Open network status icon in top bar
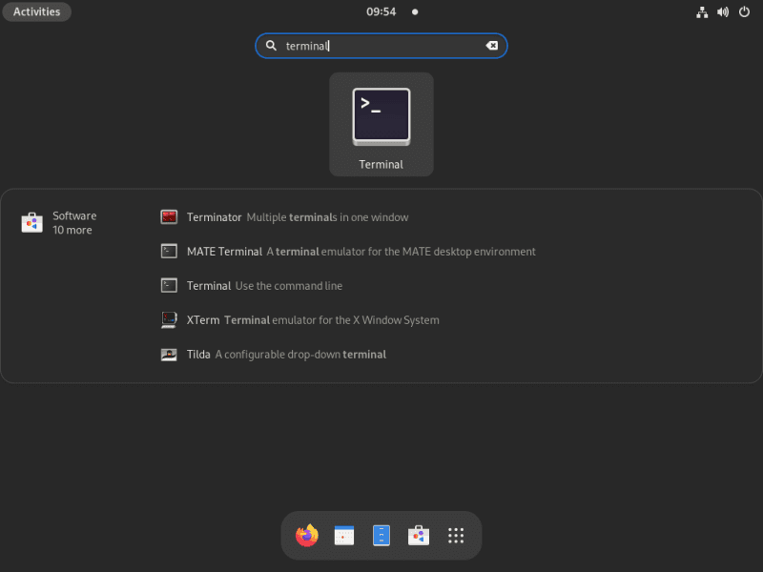The height and width of the screenshot is (572, 763). [x=703, y=12]
